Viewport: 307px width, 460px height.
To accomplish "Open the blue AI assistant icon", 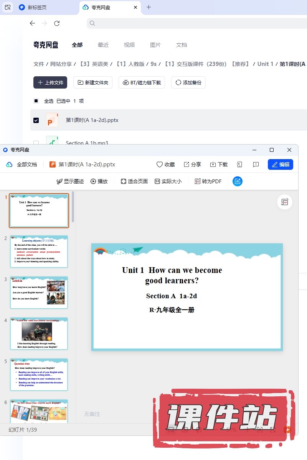I will click(x=238, y=181).
